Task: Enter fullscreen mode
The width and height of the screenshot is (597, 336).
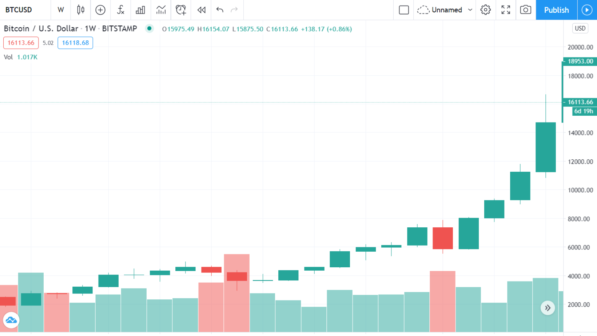Action: [506, 10]
